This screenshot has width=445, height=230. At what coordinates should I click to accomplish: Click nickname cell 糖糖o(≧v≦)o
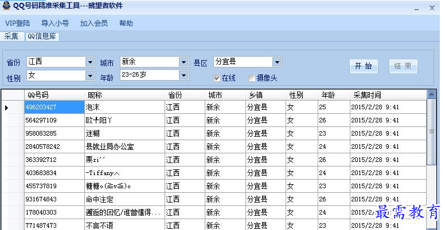click(124, 186)
